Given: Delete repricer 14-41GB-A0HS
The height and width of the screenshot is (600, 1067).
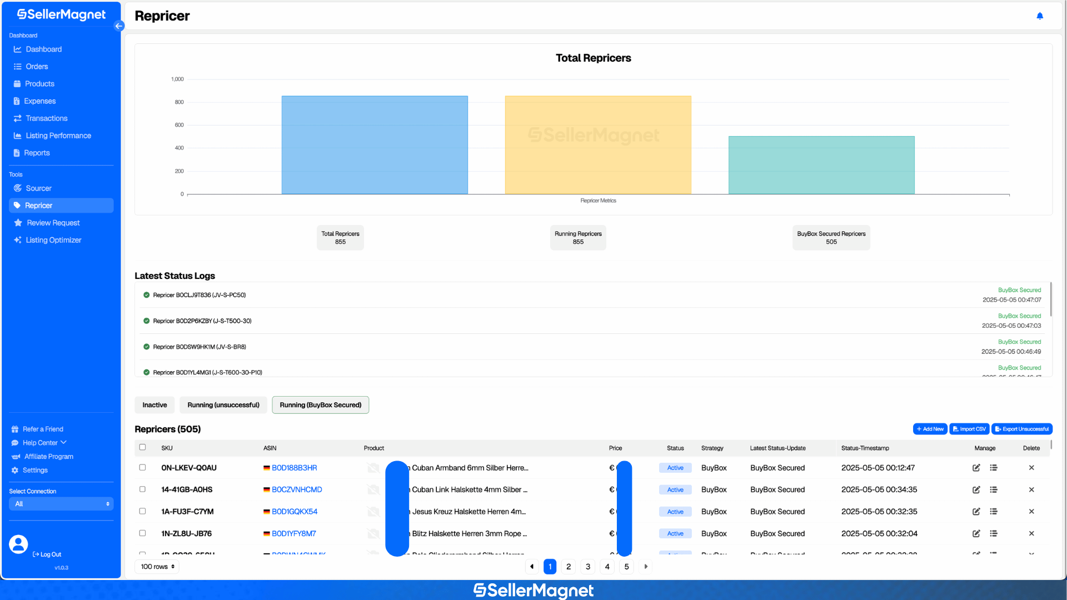Looking at the screenshot, I should (1031, 489).
